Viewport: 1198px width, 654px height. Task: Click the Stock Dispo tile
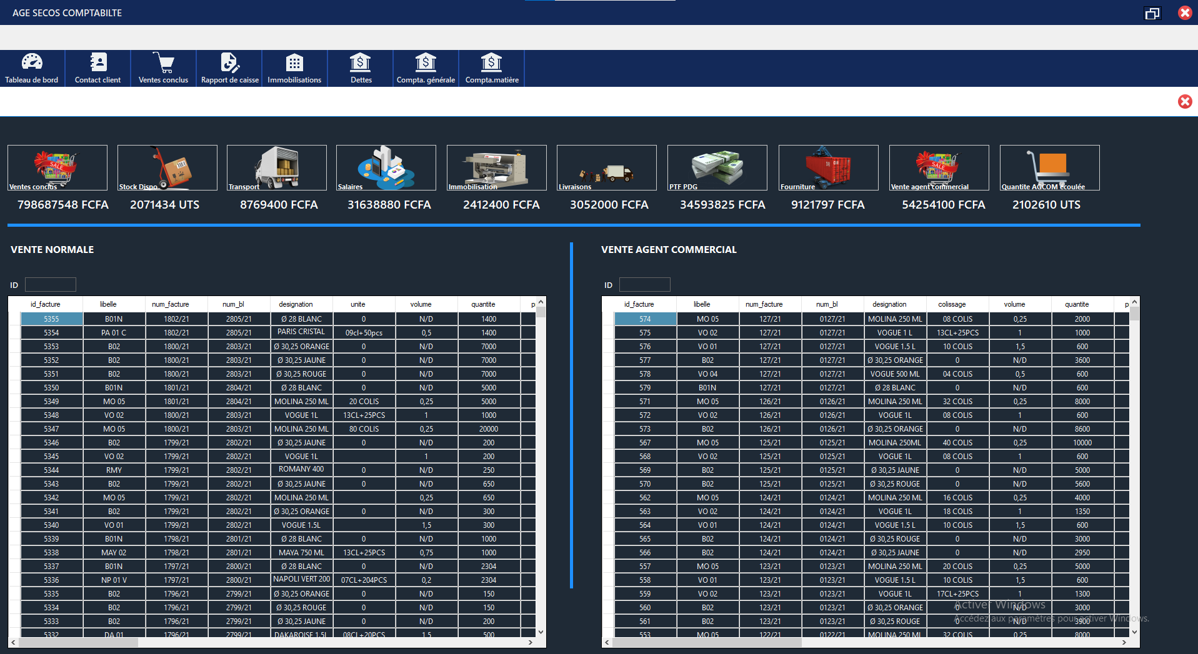(x=167, y=167)
